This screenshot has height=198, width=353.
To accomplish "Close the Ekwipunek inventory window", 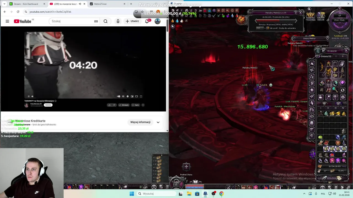I will pyautogui.click(x=346, y=51).
